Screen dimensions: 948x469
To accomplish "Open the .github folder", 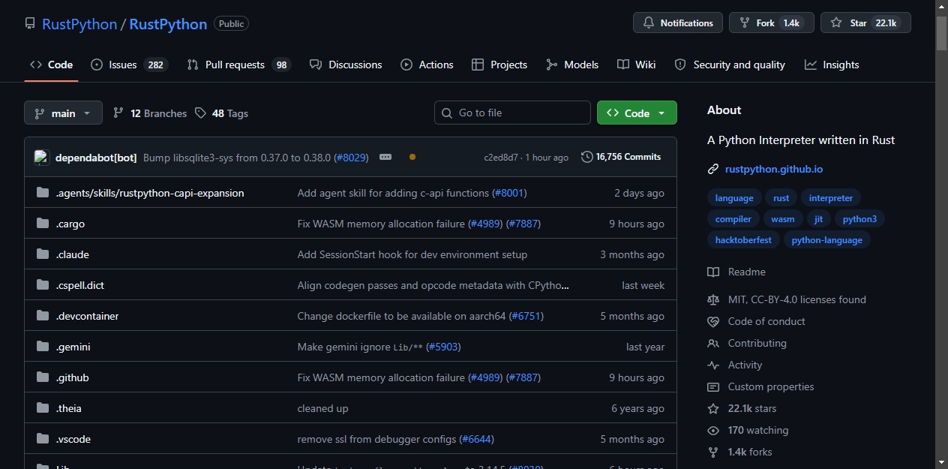I will point(72,377).
